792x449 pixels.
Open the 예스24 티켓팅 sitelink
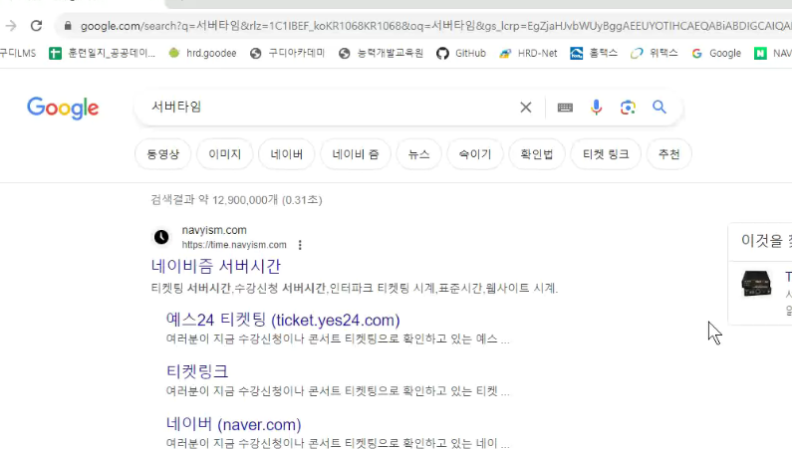click(x=283, y=320)
